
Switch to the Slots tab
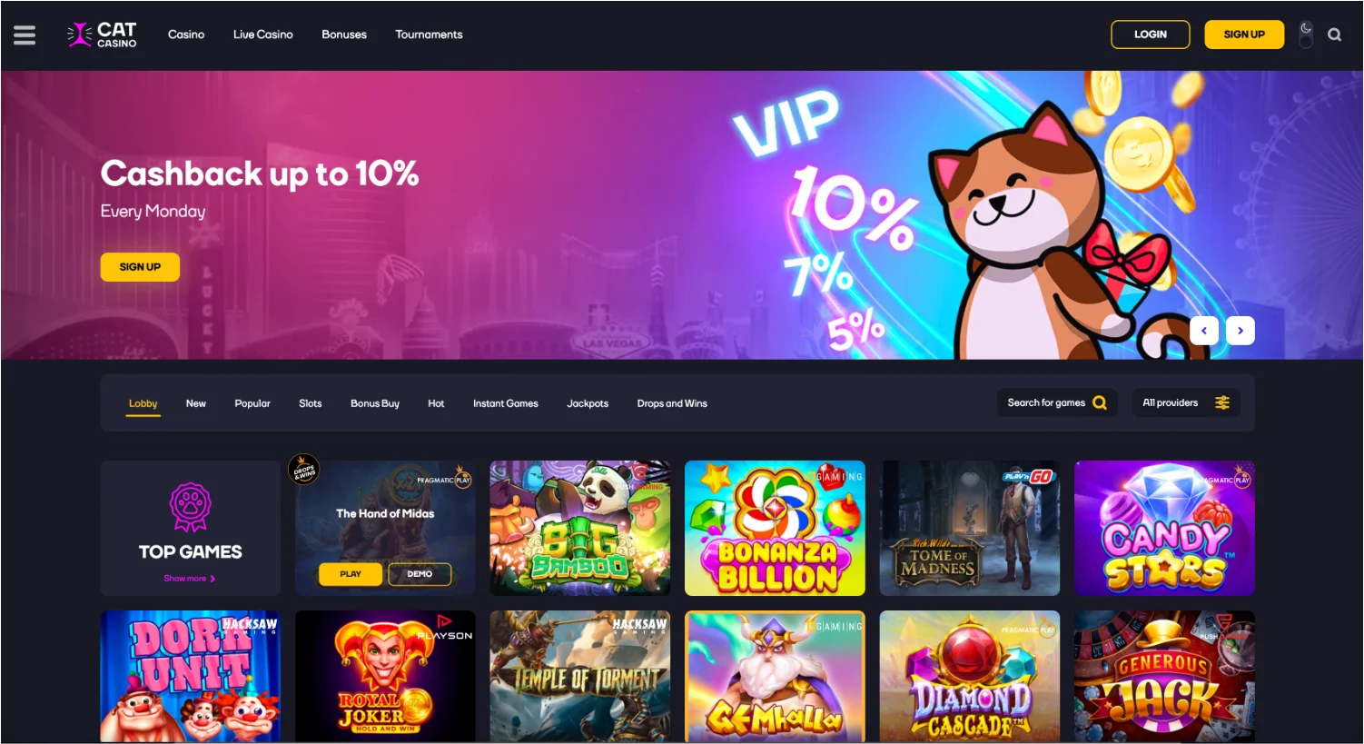[311, 403]
